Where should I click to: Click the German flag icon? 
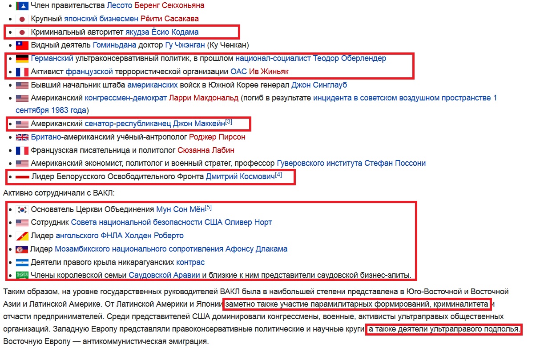pos(22,59)
